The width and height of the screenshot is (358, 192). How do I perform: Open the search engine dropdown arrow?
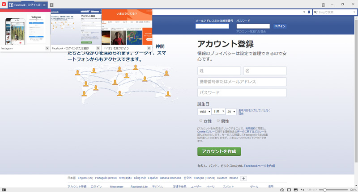(x=354, y=12)
